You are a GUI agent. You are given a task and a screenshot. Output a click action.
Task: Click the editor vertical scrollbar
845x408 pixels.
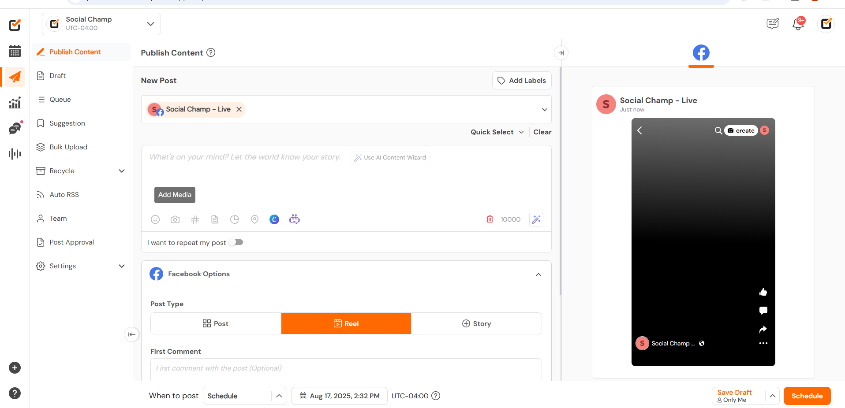click(x=560, y=181)
